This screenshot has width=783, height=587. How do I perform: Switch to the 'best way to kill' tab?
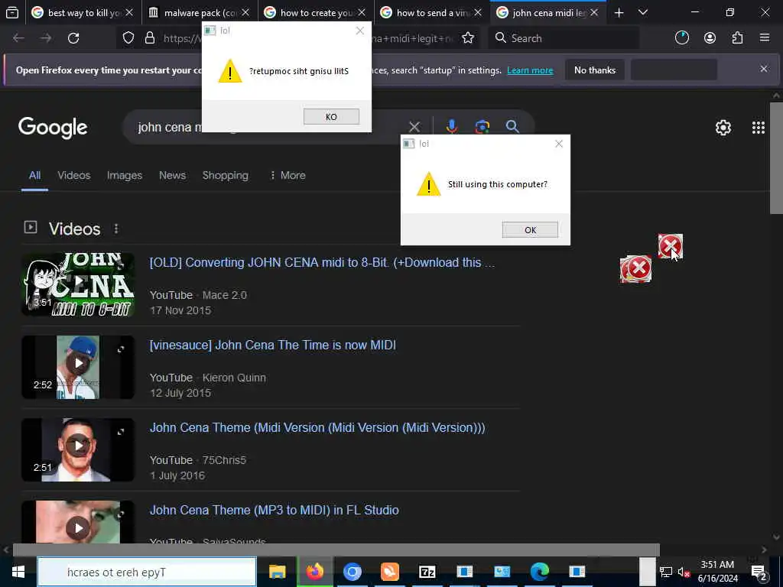(x=83, y=12)
